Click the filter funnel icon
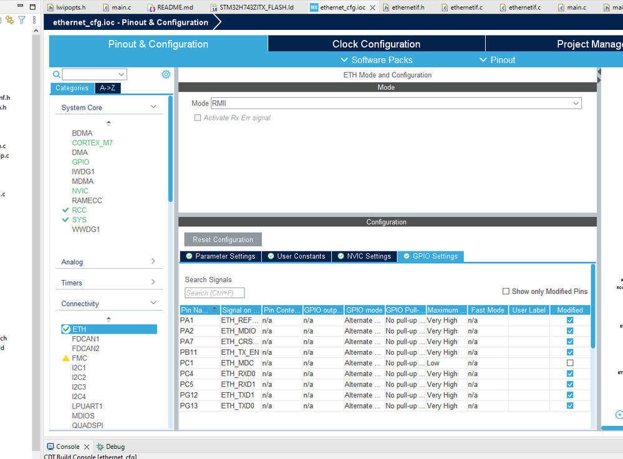Image resolution: width=623 pixels, height=459 pixels. point(22,20)
